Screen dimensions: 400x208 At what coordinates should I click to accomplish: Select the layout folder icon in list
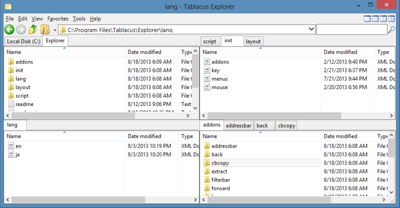click(x=10, y=87)
